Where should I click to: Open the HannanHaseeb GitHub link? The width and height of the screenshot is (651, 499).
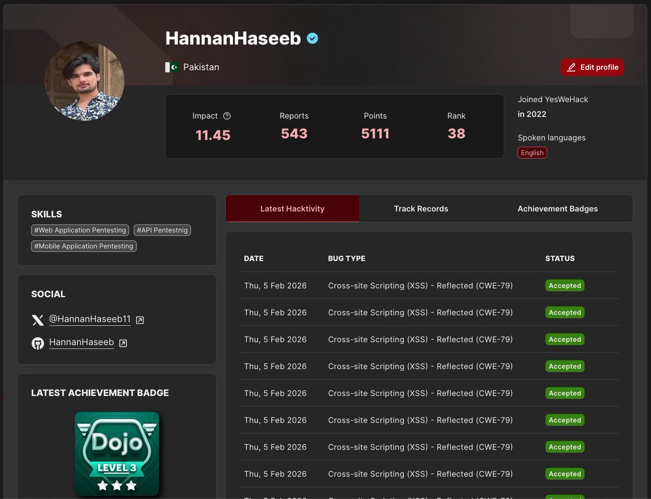click(x=81, y=342)
